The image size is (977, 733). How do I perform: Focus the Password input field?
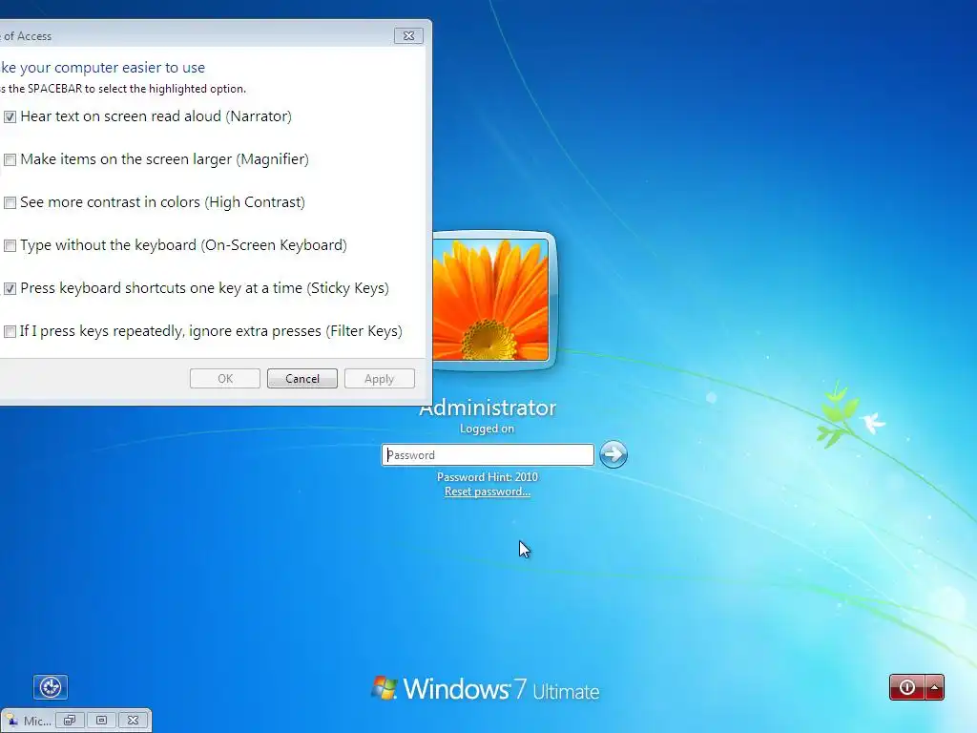point(488,455)
